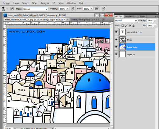The width and height of the screenshot is (159, 129).
Task: Open the View menu
Action: tap(61, 3)
